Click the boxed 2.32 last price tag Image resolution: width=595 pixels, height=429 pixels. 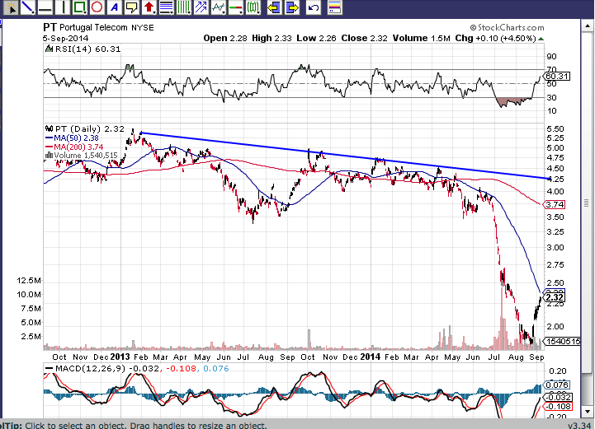click(x=555, y=297)
